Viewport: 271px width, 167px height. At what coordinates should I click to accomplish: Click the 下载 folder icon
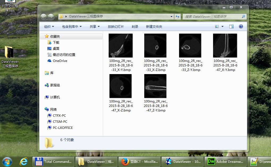49,42
